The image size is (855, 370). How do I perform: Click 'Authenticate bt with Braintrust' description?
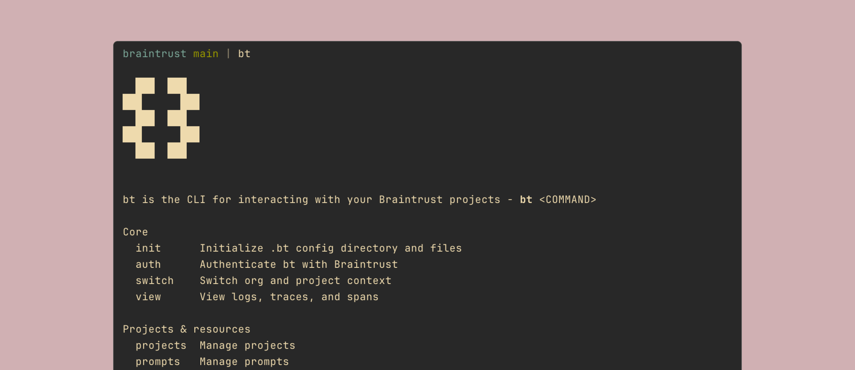[299, 265]
